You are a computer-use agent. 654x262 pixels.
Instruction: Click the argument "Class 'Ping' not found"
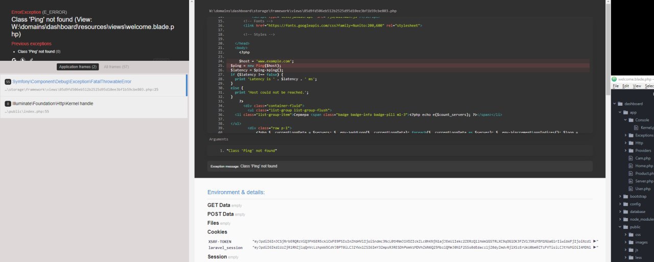click(x=252, y=151)
